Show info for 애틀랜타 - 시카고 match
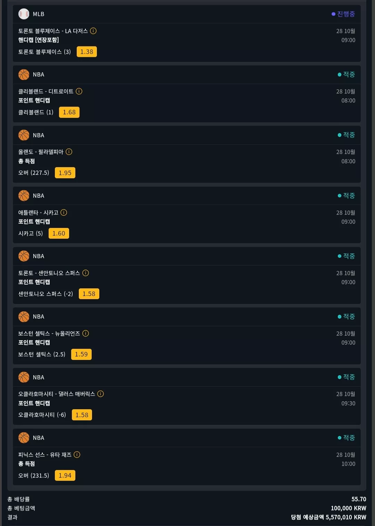Viewport: 375px width, 526px height. coord(64,212)
